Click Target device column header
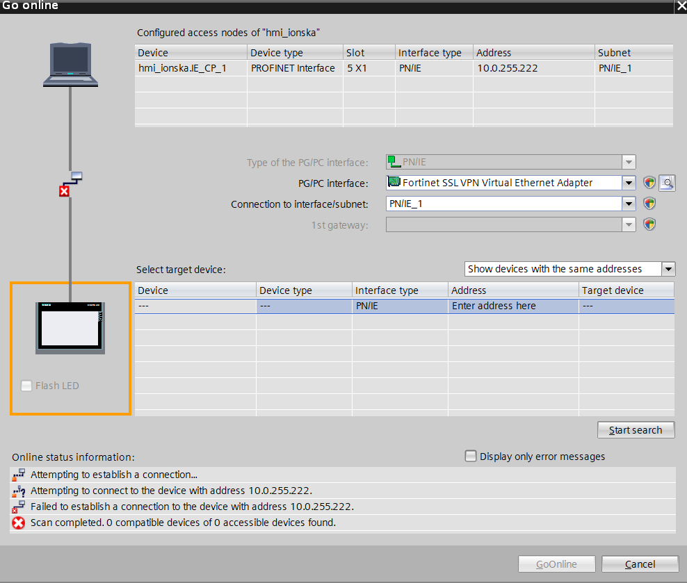 pos(627,290)
